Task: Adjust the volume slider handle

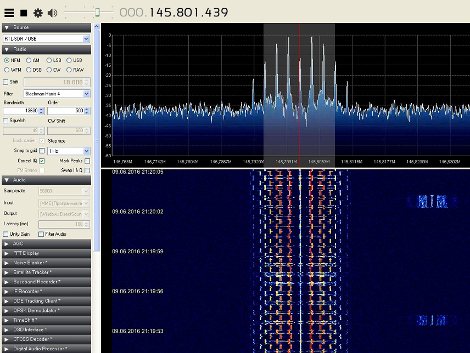Action: pos(97,12)
